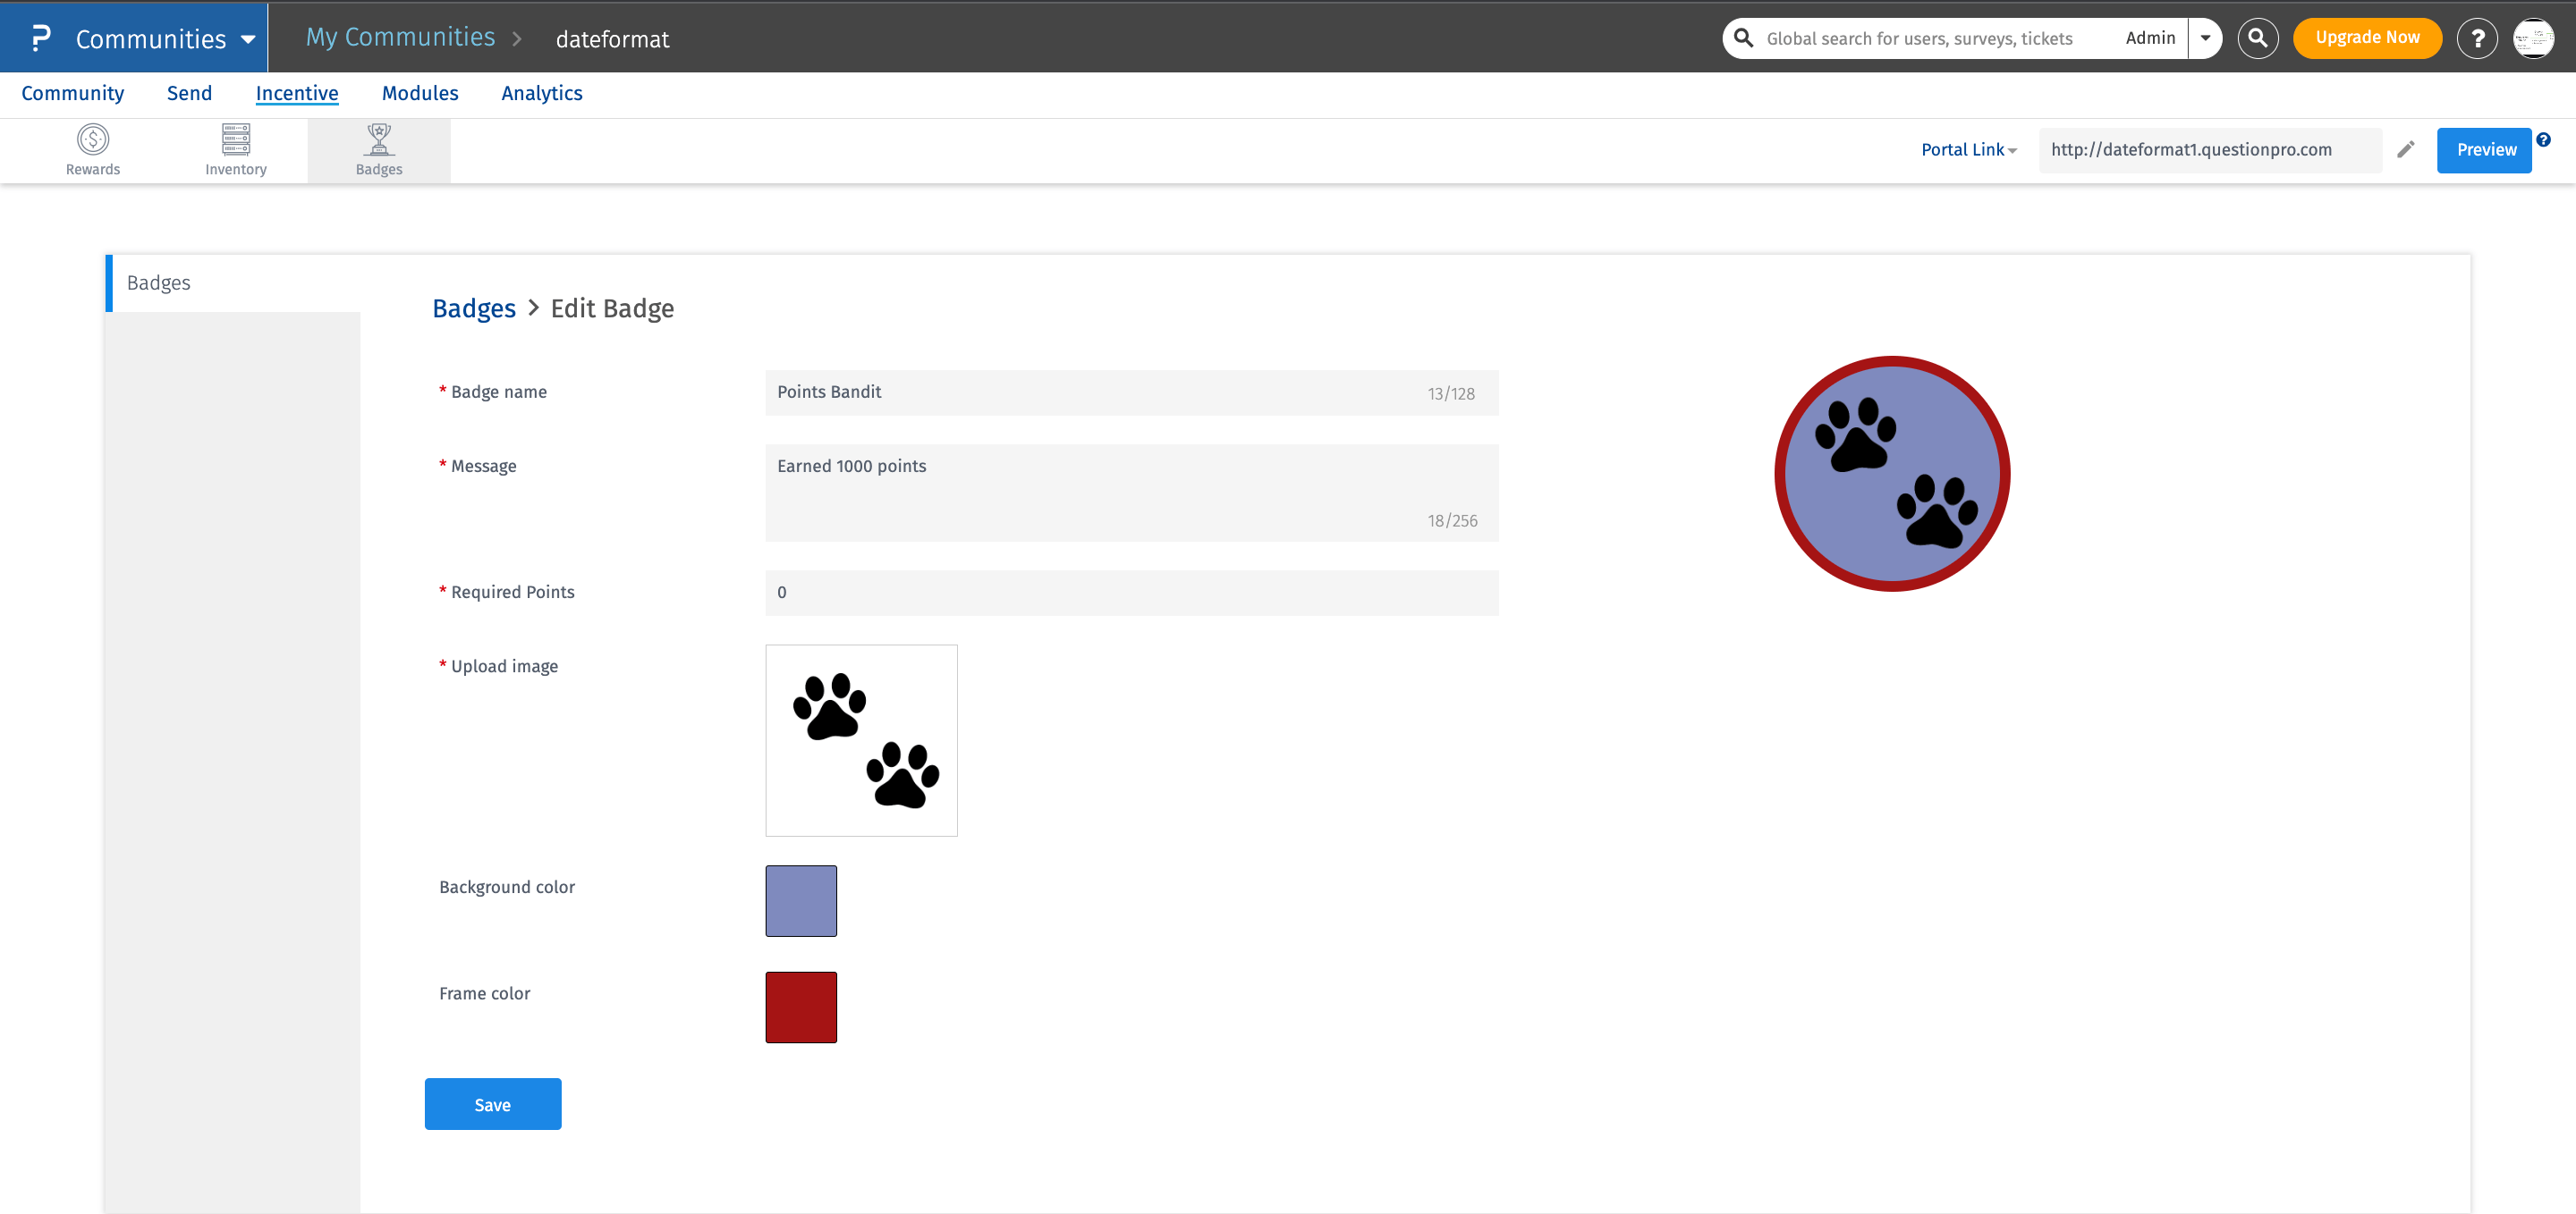Screen dimensions: 2576x1214
Task: Click the purple Background color swatch
Action: [x=800, y=900]
